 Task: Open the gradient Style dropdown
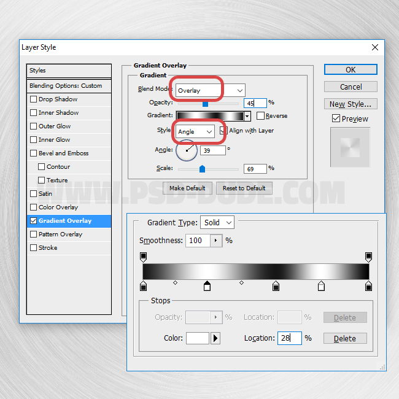pos(195,131)
